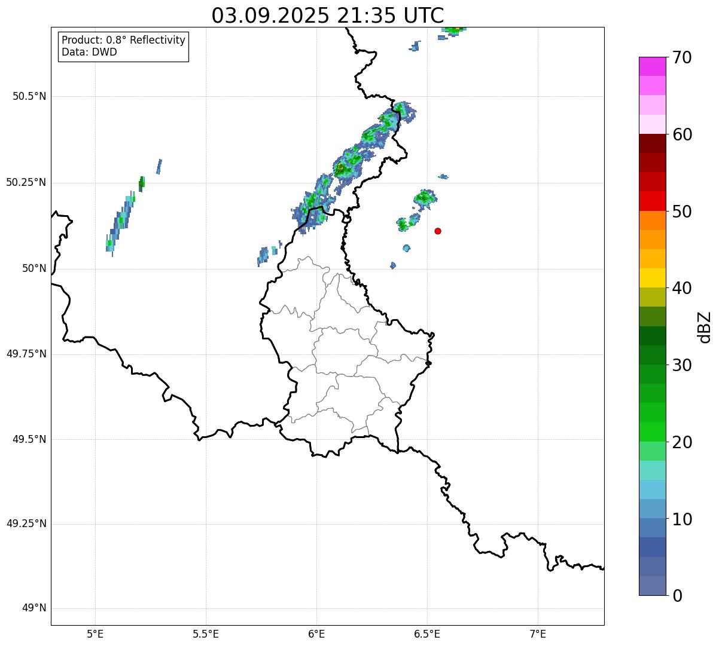Click the colorbar tick label 60
The width and height of the screenshot is (719, 646).
tap(682, 134)
